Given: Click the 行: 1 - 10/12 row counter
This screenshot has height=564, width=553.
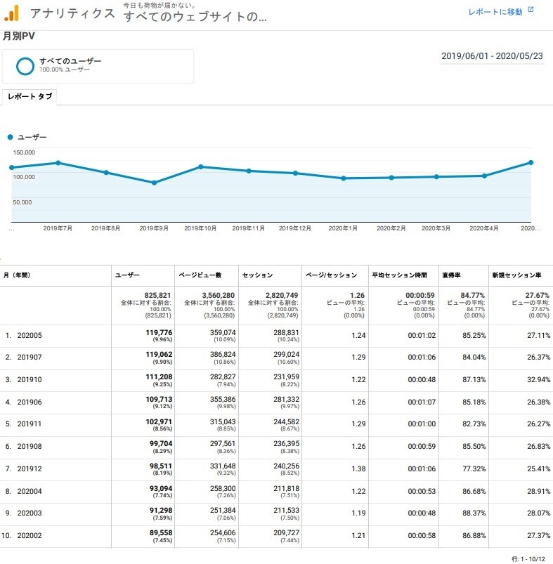Looking at the screenshot, I should coord(528,559).
